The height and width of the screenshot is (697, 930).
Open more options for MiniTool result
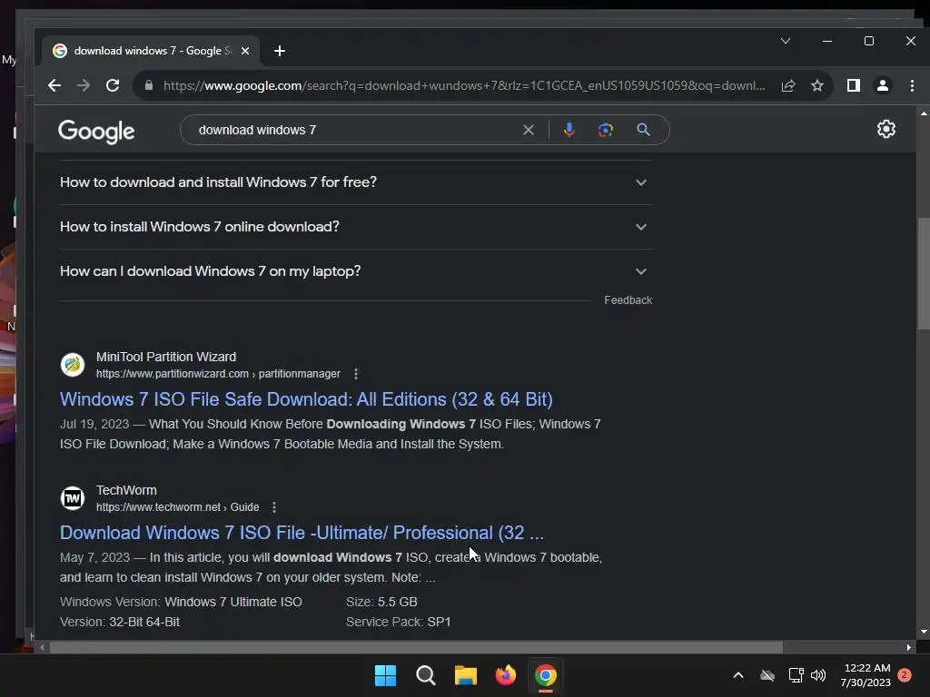coord(356,374)
